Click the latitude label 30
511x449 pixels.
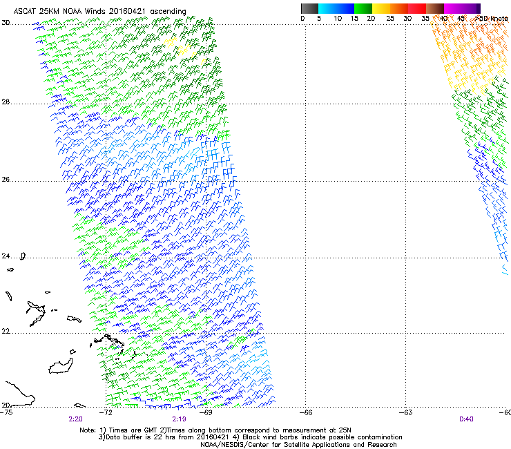coord(6,23)
